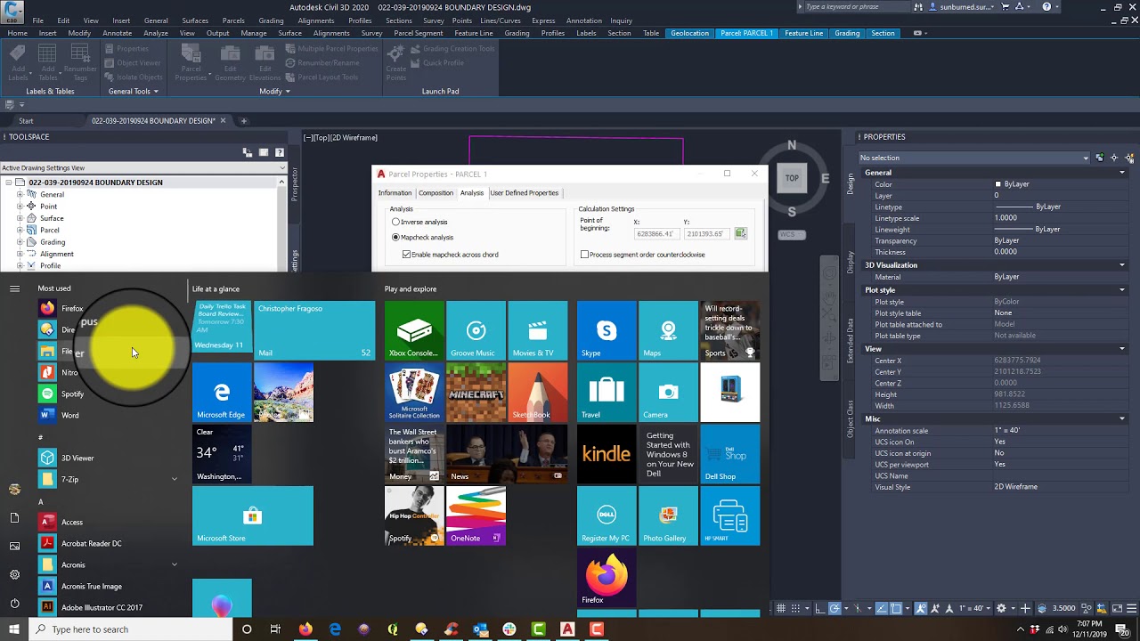Select the Geolocation ribbon tab
The image size is (1140, 641).
690,34
